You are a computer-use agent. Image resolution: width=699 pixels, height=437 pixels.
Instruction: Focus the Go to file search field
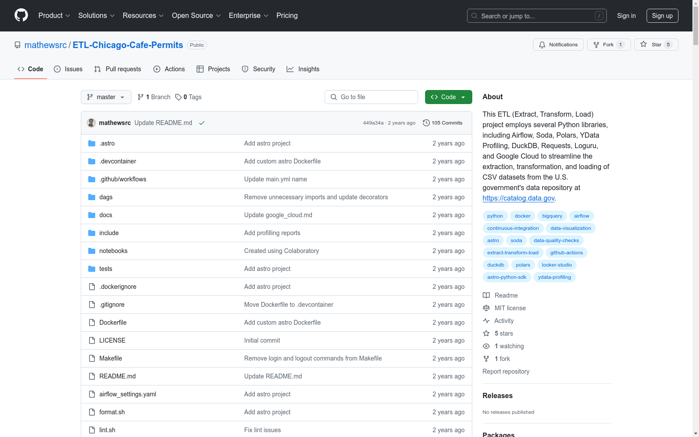pyautogui.click(x=371, y=97)
